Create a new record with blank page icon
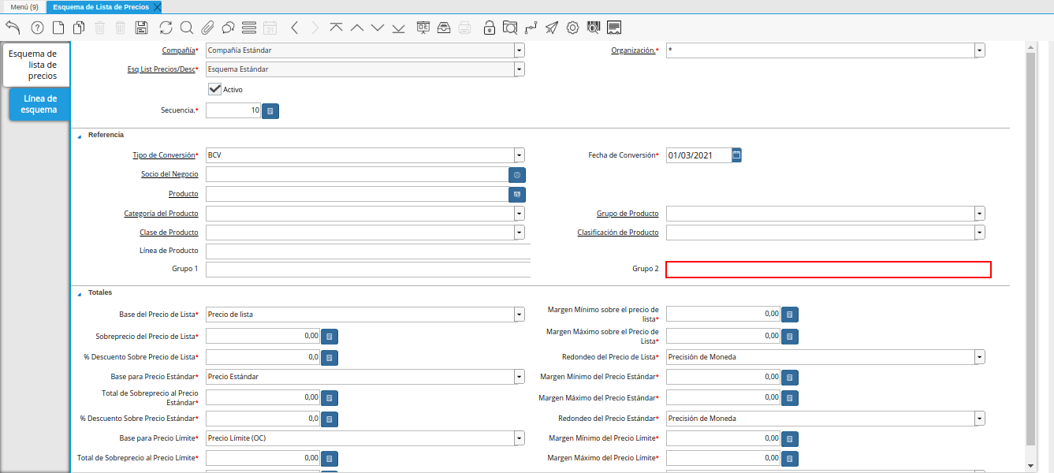1054x473 pixels. tap(58, 28)
